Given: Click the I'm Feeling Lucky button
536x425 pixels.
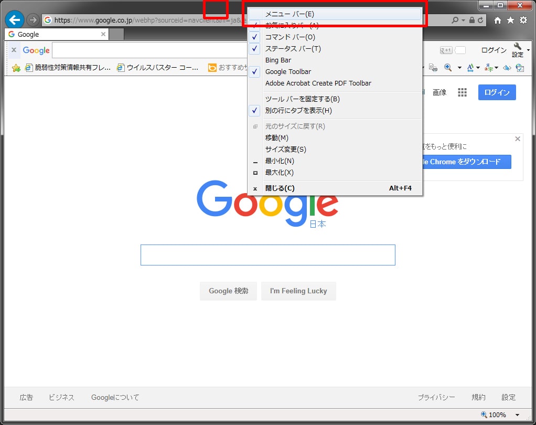Looking at the screenshot, I should click(x=298, y=291).
